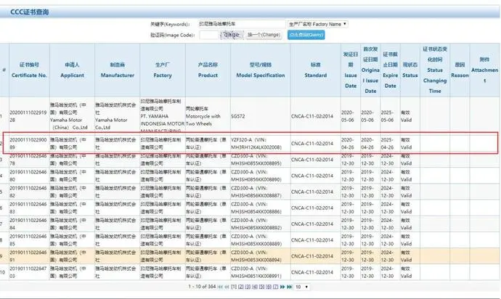The height and width of the screenshot is (299, 501).
Task: Click the Change captcha button
Action: [264, 35]
